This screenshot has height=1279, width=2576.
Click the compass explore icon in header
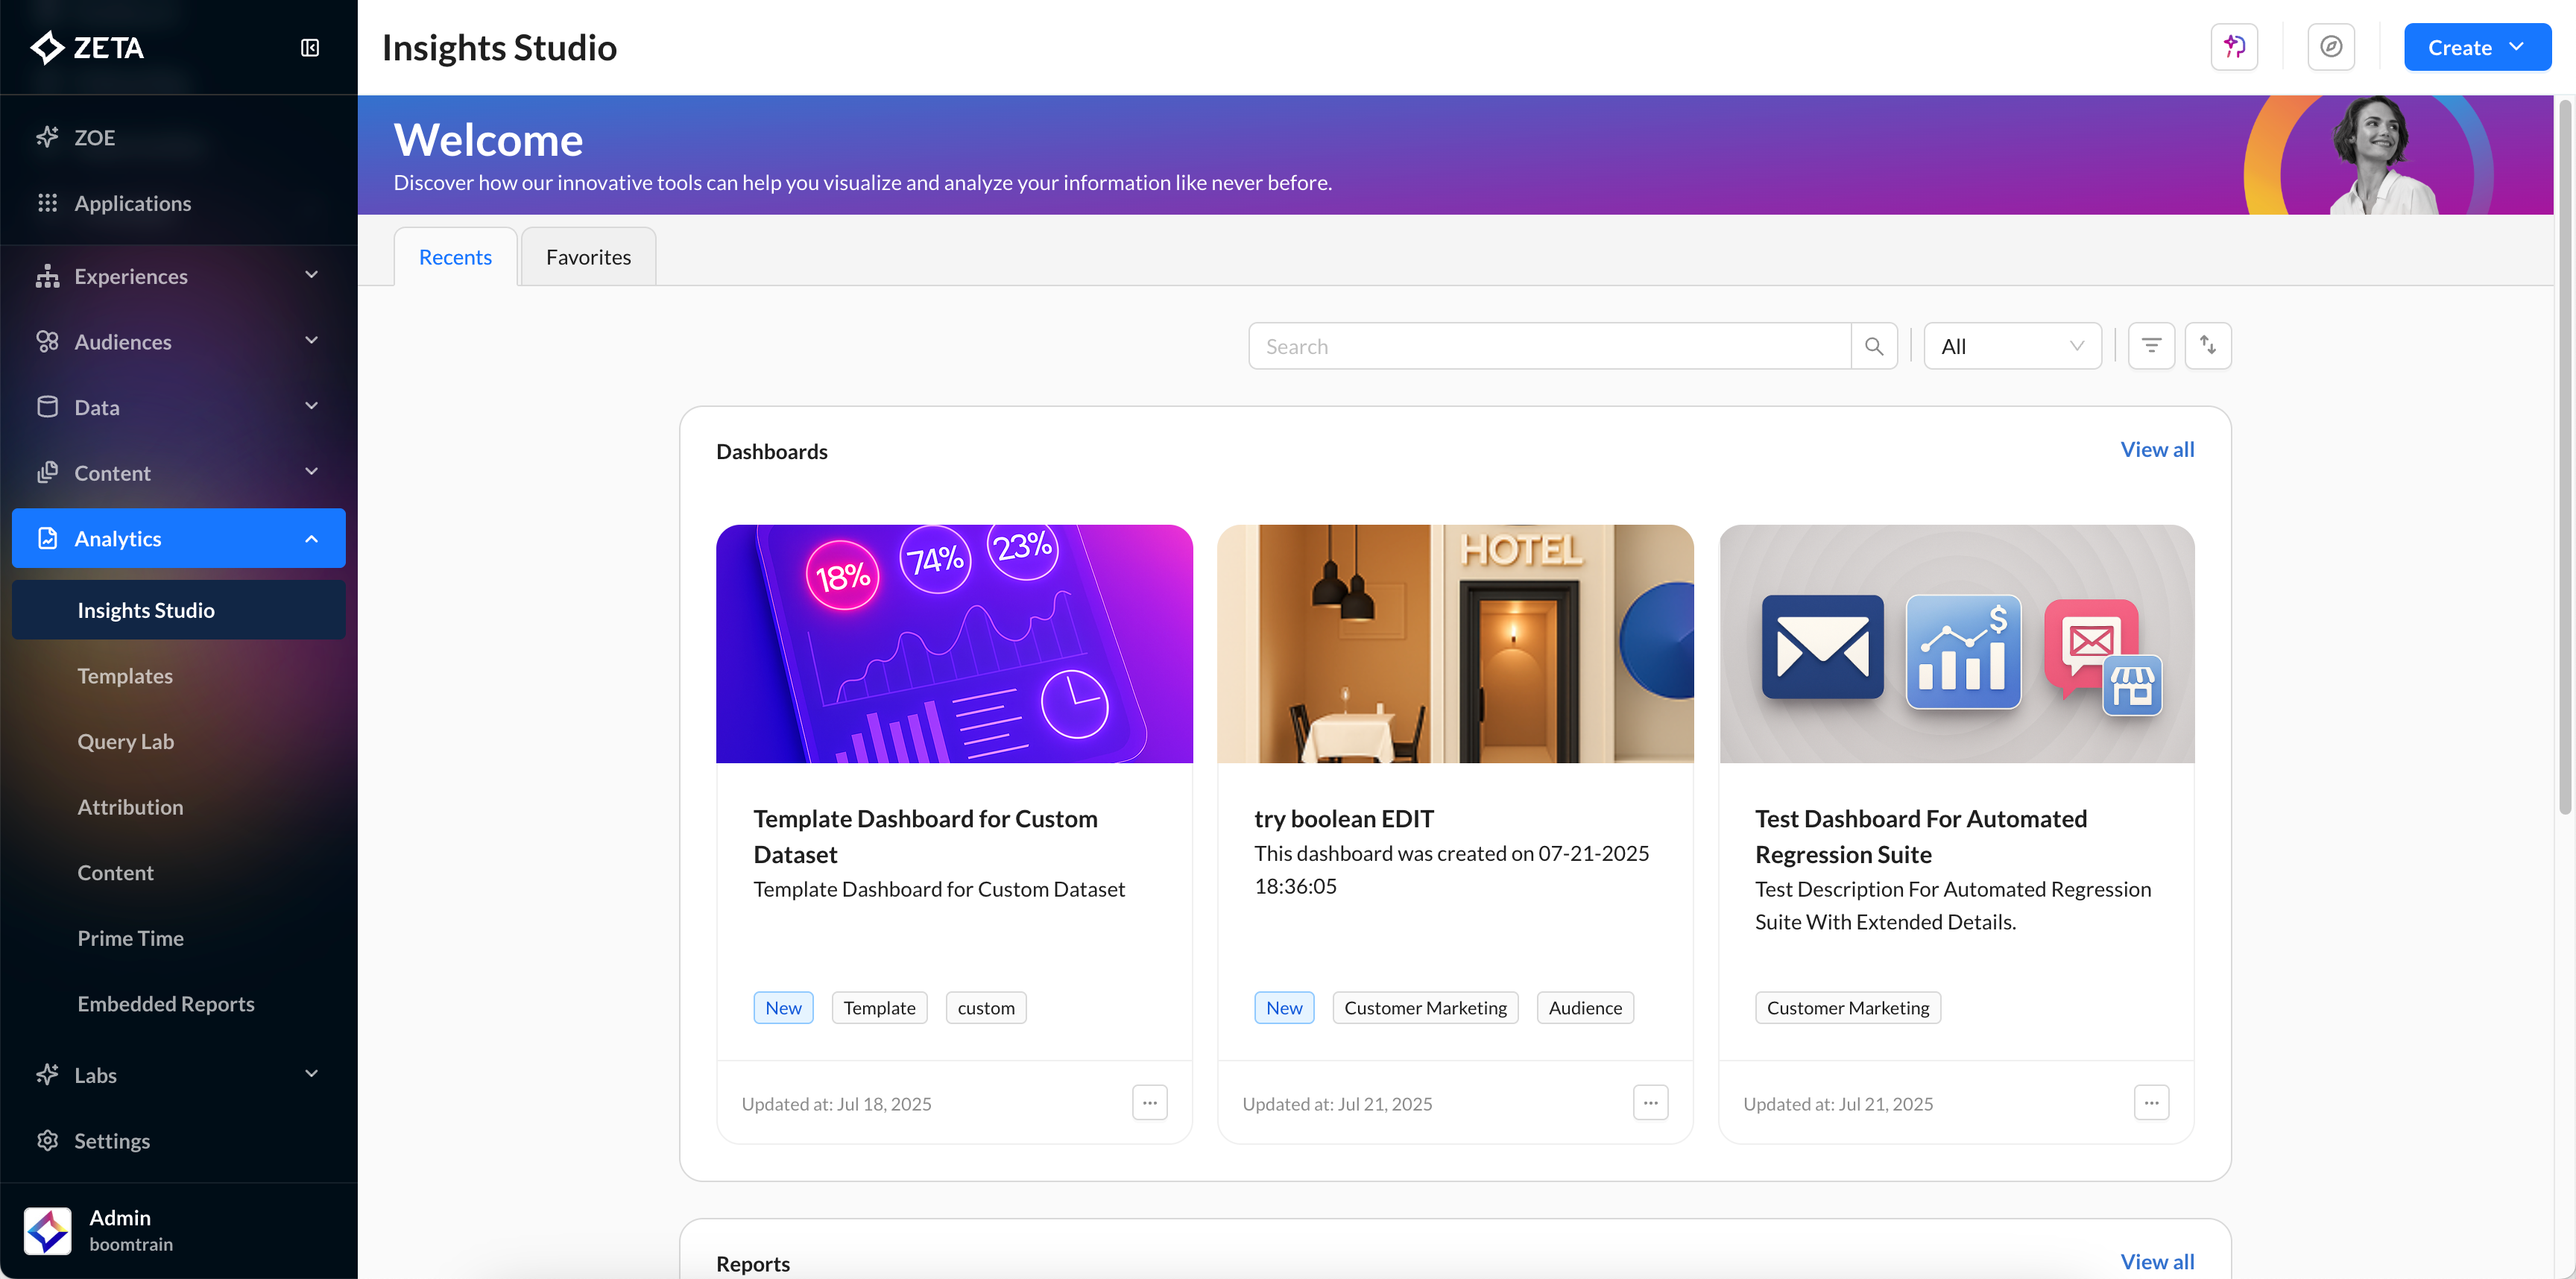(2331, 47)
